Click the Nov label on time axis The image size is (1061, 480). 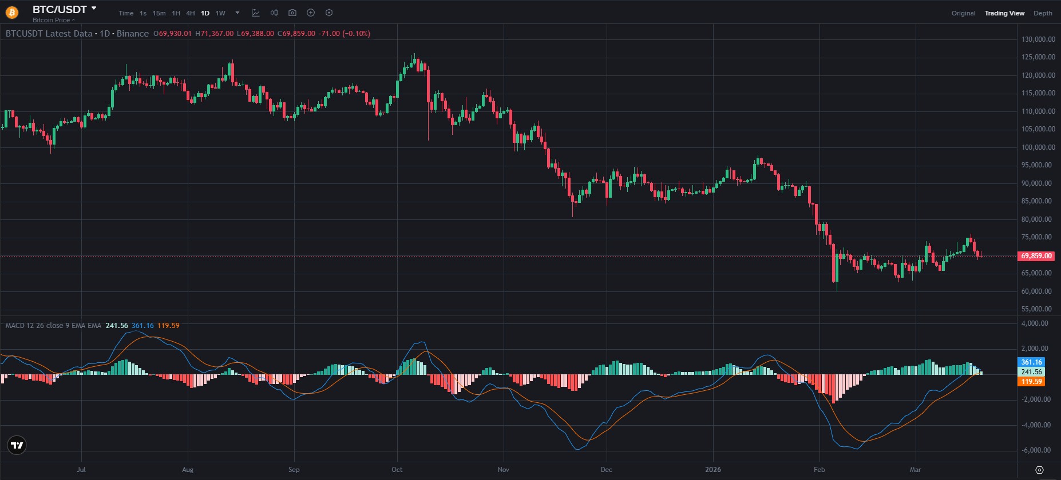503,470
